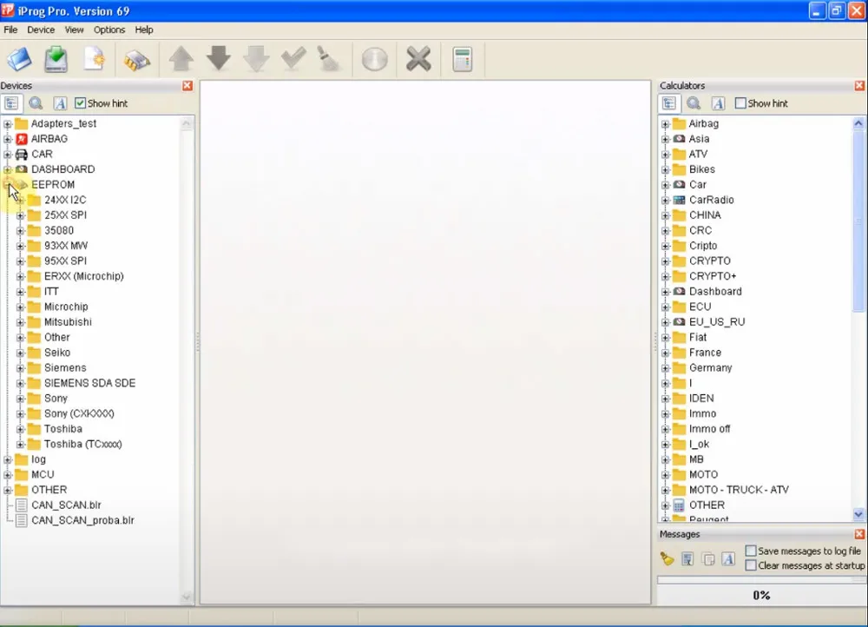The image size is (868, 627).
Task: Close the Devices panel
Action: tap(187, 85)
